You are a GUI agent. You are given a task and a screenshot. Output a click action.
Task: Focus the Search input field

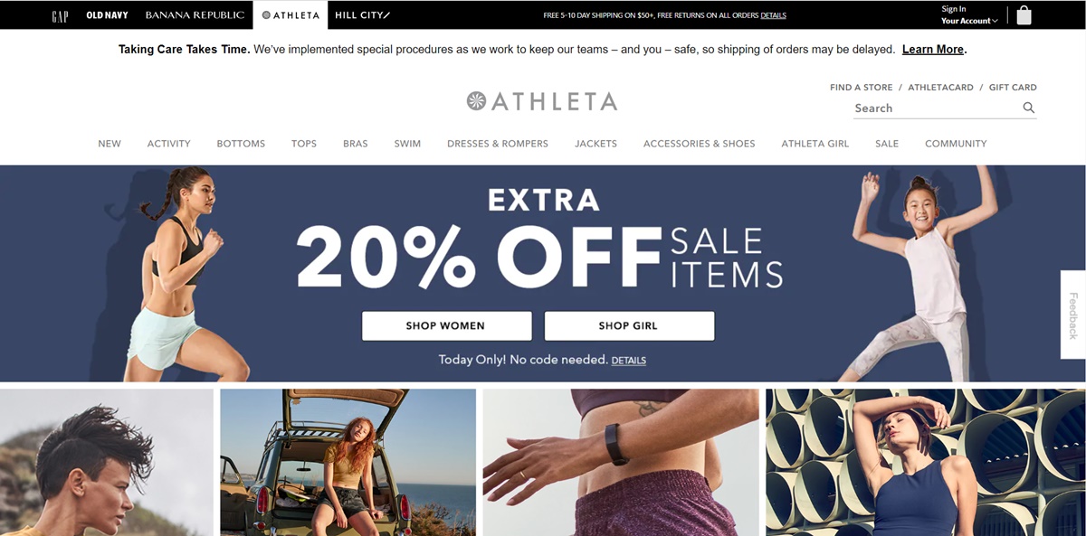tap(937, 108)
